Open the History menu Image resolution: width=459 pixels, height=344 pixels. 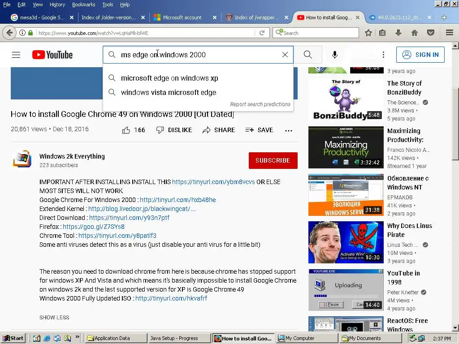pos(57,4)
